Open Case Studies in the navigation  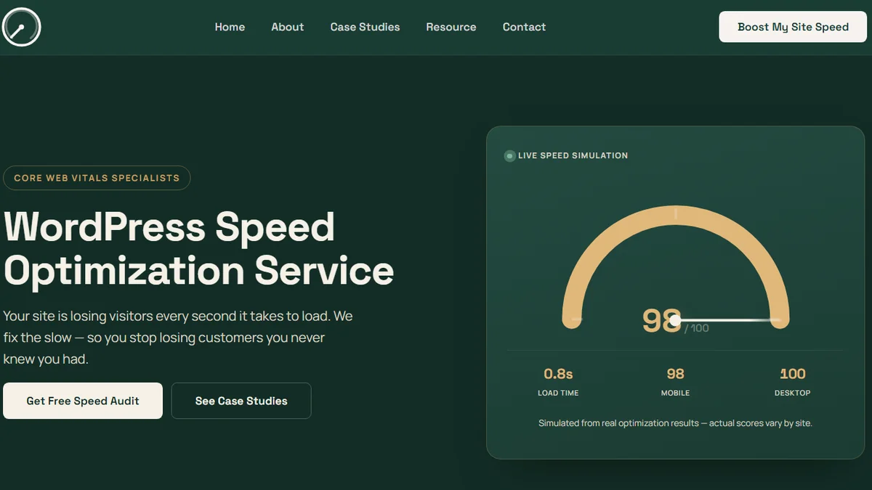tap(365, 27)
